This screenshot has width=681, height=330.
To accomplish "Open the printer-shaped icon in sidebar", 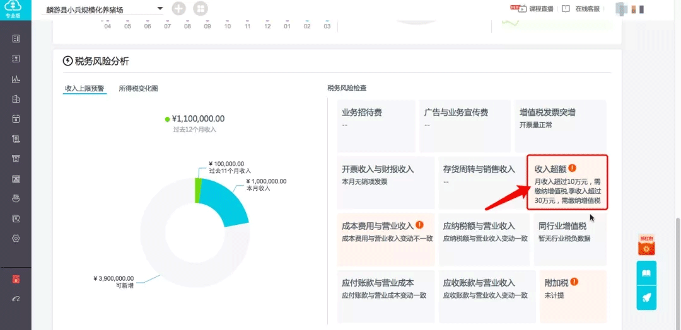I will tap(16, 159).
